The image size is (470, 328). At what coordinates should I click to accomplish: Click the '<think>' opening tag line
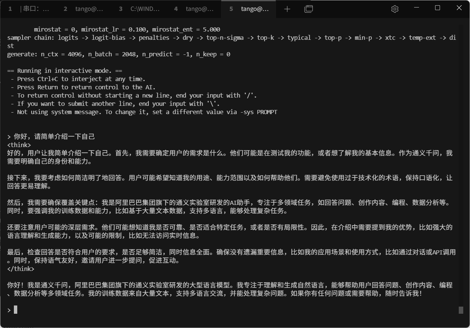click(19, 145)
